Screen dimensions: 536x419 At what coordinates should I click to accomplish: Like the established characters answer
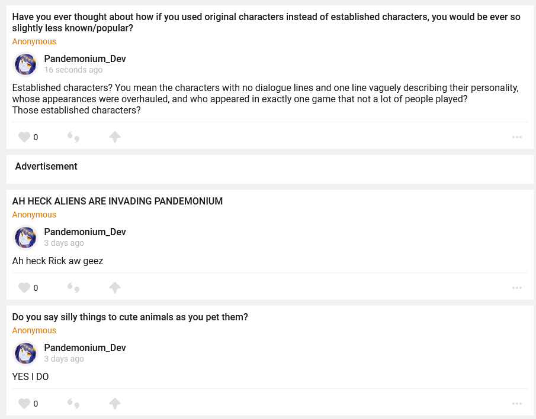[24, 137]
